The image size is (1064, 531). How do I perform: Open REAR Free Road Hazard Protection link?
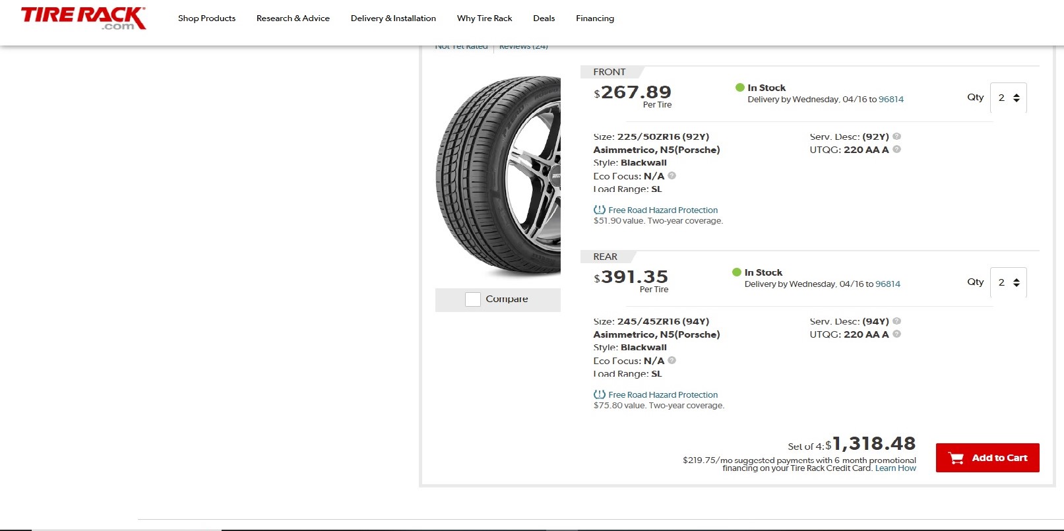pos(663,395)
